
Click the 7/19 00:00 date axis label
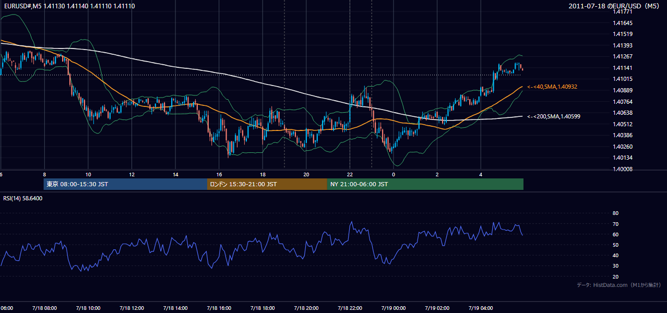click(x=394, y=308)
